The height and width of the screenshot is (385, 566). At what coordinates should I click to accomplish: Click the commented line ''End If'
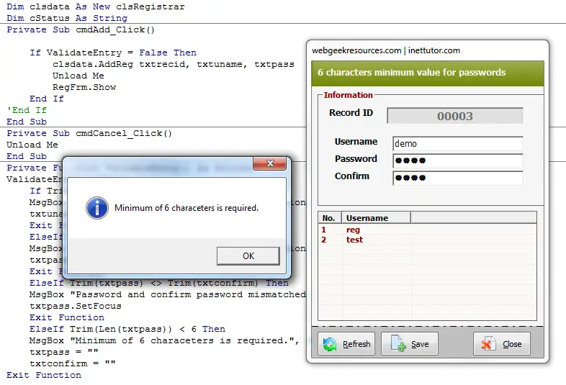coord(27,110)
